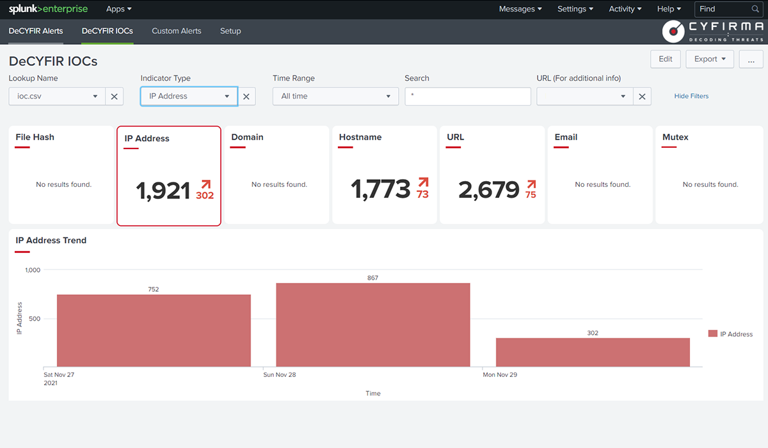Click into the Search filter field
The height and width of the screenshot is (448, 768).
[468, 97]
